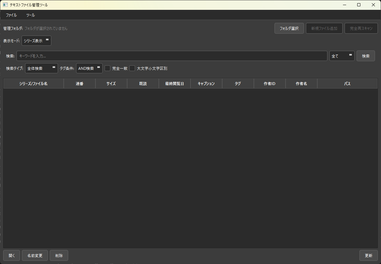
Task: Toggle the 大文字小文字区別 checkbox
Action: 132,68
